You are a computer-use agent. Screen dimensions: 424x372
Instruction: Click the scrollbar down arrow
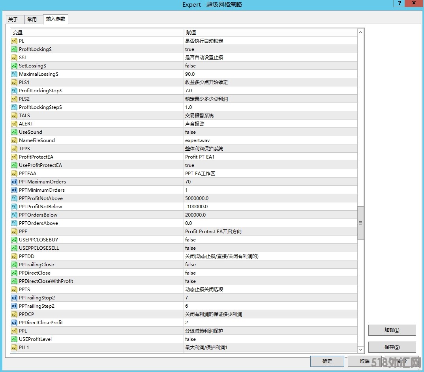click(360, 350)
